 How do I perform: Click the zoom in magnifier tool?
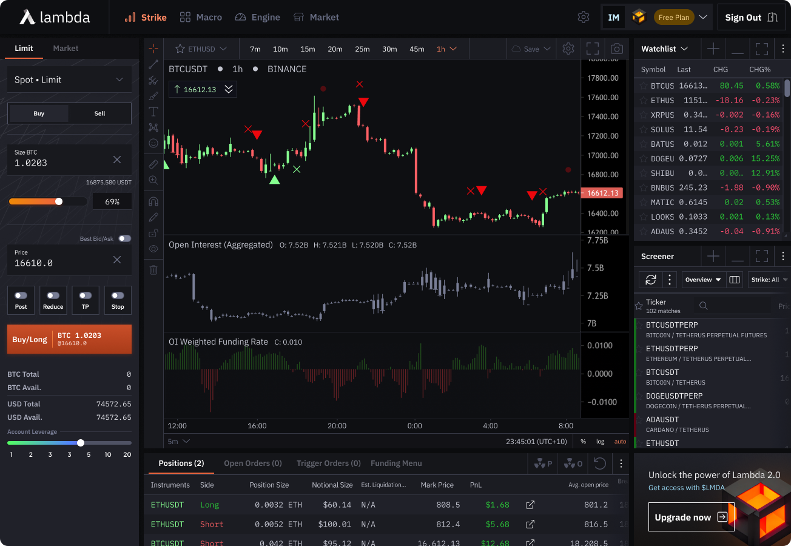(x=153, y=180)
